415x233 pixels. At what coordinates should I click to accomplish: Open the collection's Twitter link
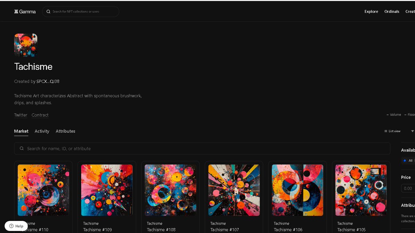(x=20, y=115)
